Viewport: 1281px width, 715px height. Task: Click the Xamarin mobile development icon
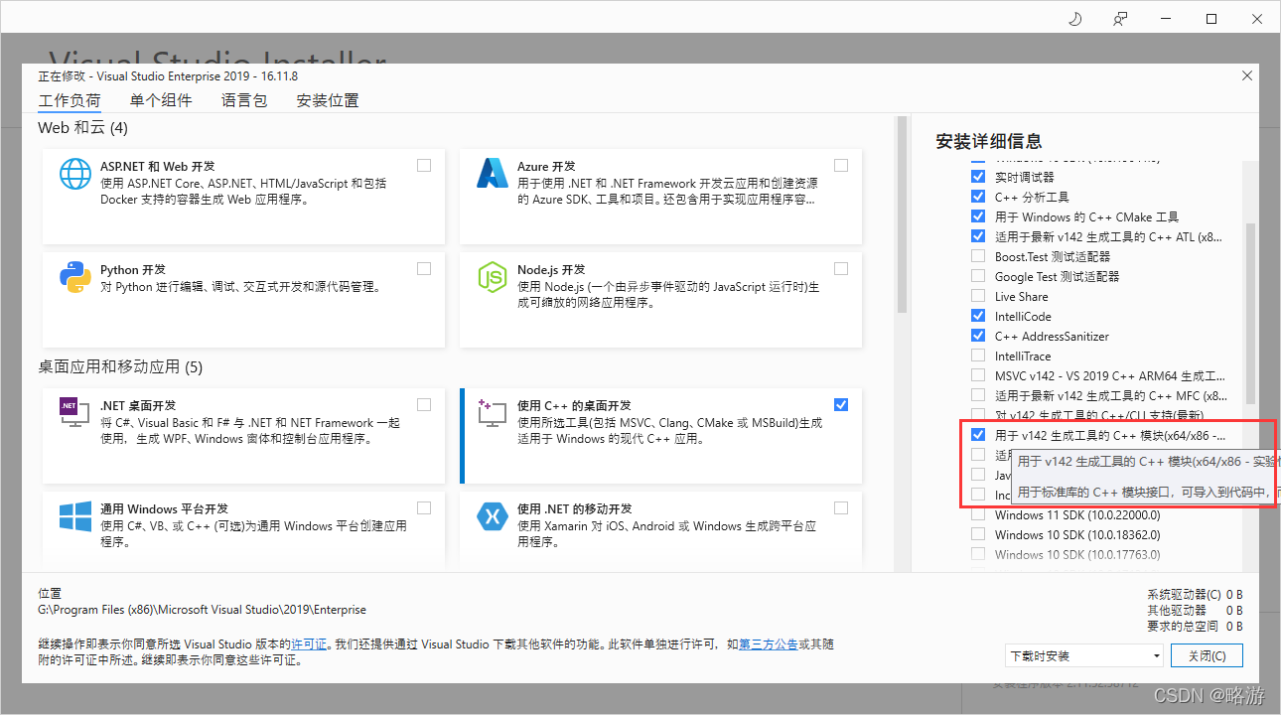pyautogui.click(x=493, y=516)
